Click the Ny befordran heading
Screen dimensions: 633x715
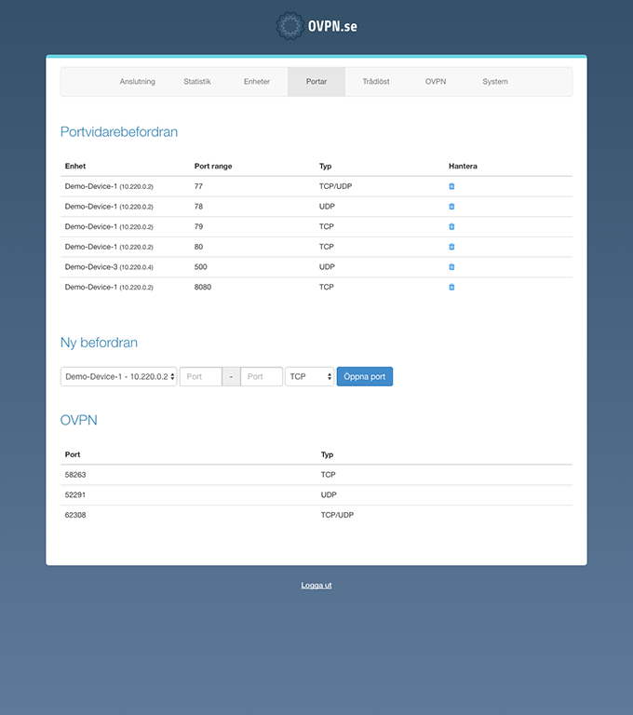pyautogui.click(x=99, y=343)
